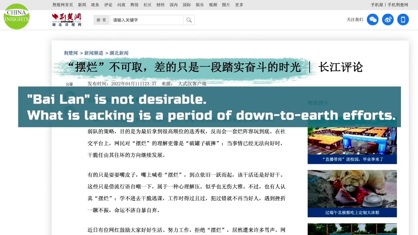418x235 pixels.
Task: Click the line starting 弱队的策略
Action: (186, 132)
